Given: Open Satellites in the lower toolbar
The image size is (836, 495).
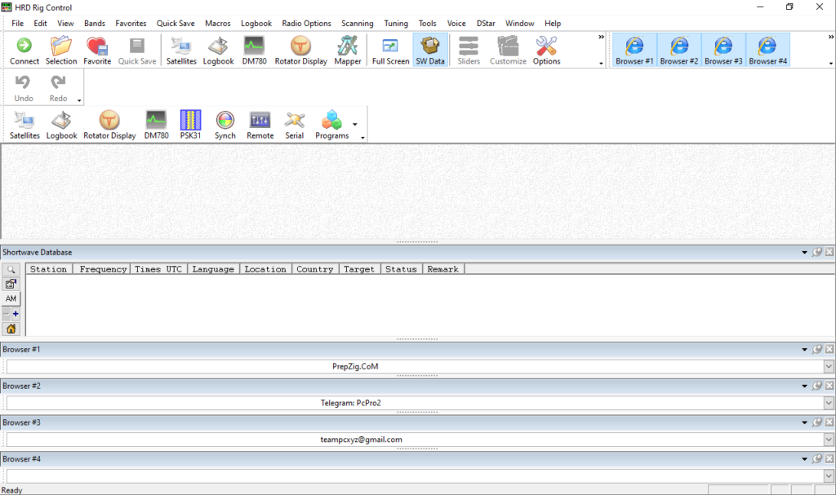Looking at the screenshot, I should coord(24,126).
